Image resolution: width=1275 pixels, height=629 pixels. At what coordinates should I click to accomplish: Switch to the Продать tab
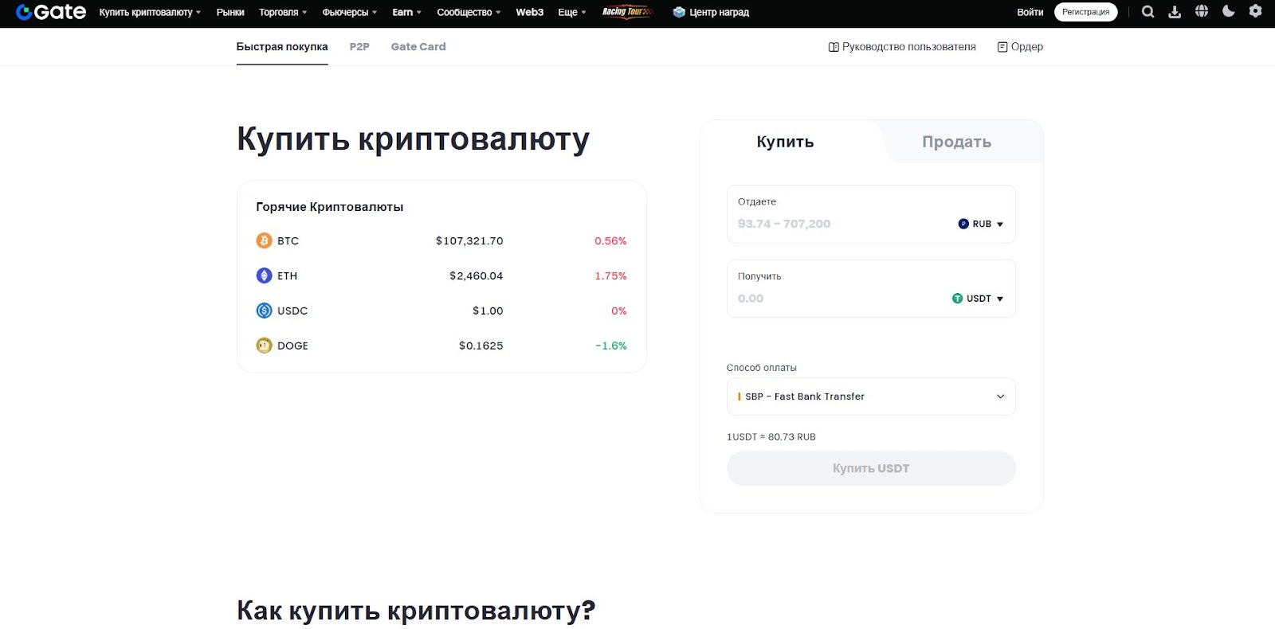[956, 142]
